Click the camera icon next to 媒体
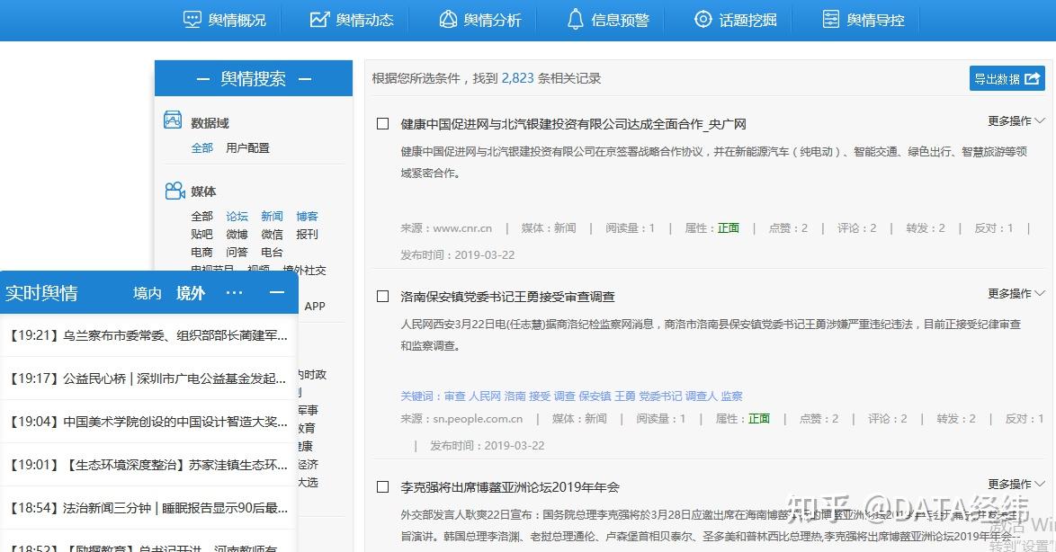This screenshot has height=552, width=1056. coord(174,190)
